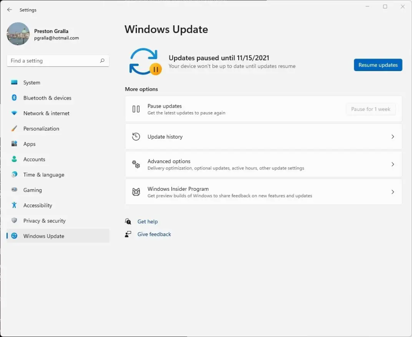Image resolution: width=412 pixels, height=337 pixels.
Task: Open the System settings page
Action: [x=32, y=83]
